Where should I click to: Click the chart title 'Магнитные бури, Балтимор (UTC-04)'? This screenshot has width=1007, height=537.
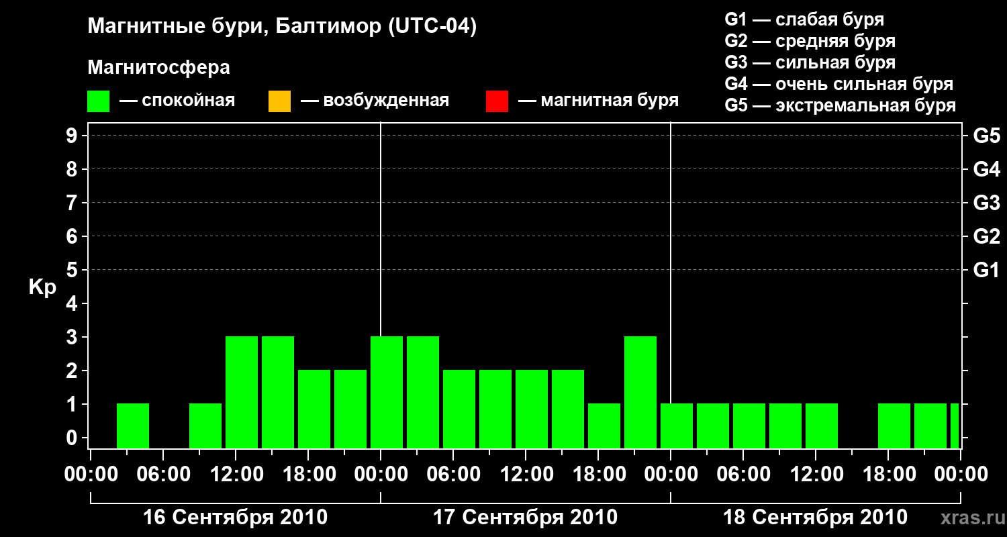point(282,28)
